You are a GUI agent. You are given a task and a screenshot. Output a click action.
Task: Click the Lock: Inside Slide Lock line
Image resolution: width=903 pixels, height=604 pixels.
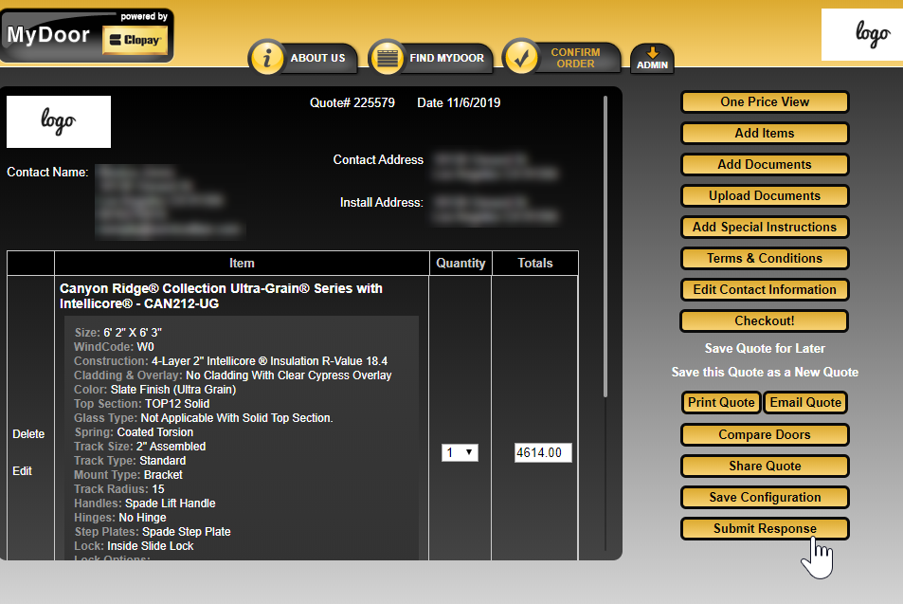tap(134, 546)
